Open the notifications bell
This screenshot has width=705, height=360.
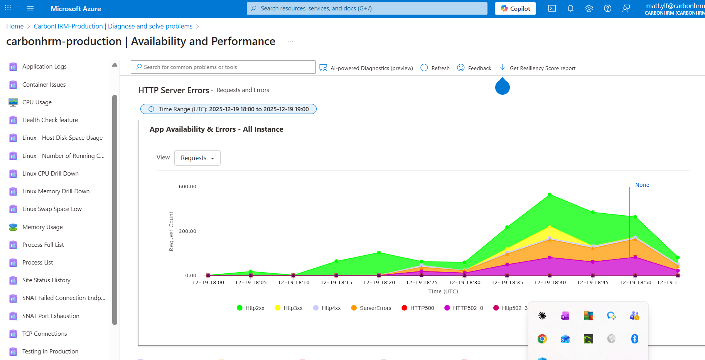click(570, 8)
